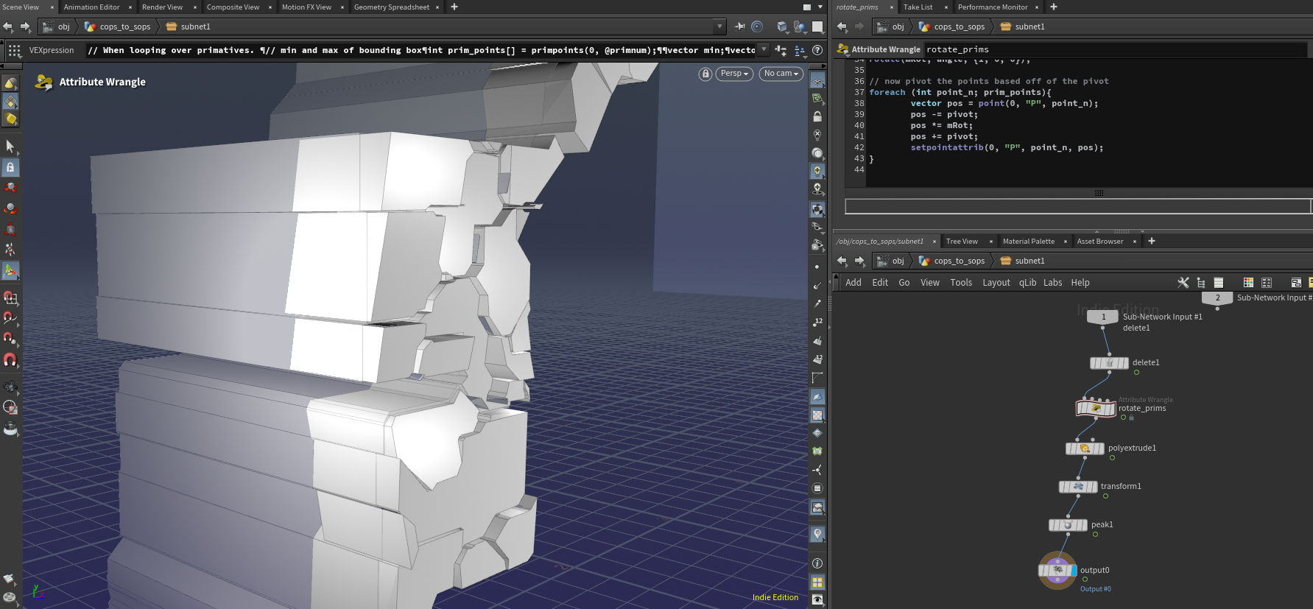Click inside the VEXpression code field
The image size is (1313, 609).
tap(420, 50)
